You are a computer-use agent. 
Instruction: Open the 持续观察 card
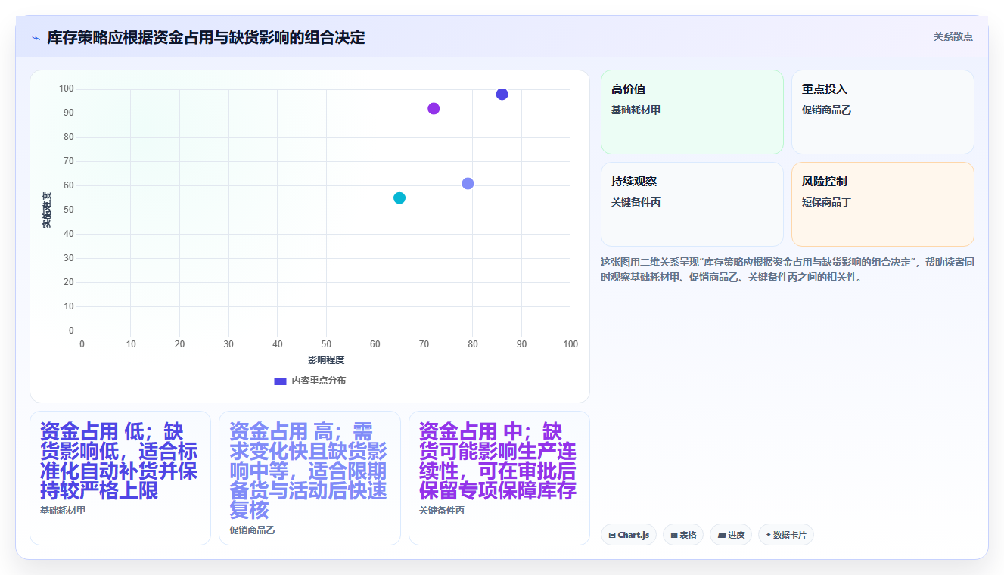692,204
